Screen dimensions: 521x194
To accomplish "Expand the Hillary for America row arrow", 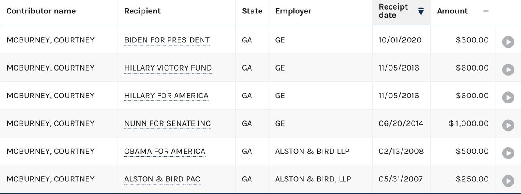I will (x=508, y=97).
